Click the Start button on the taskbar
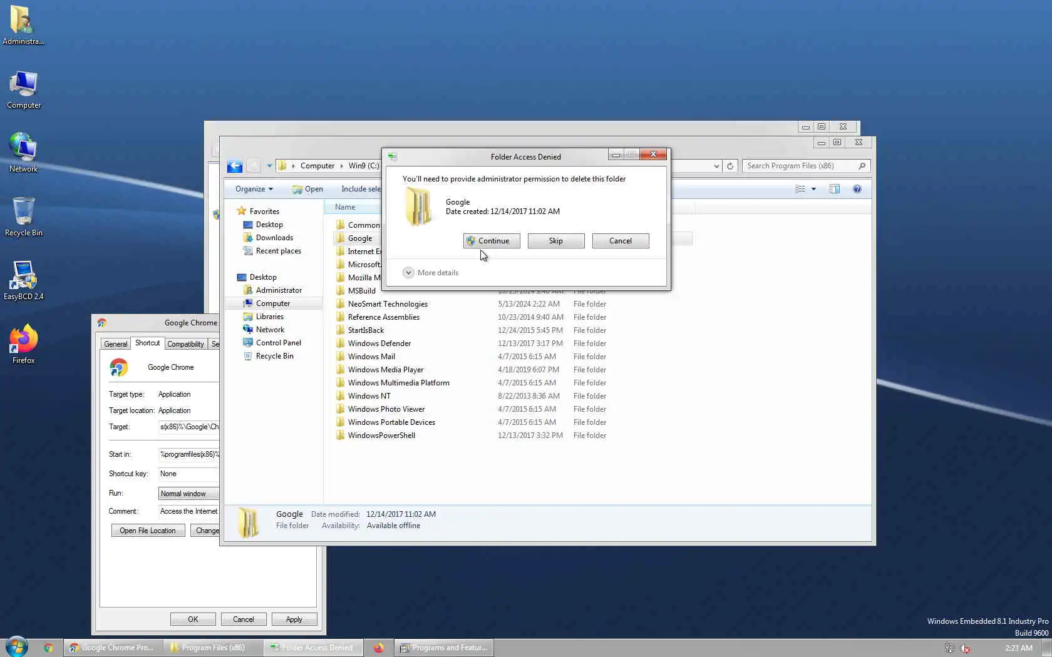Viewport: 1052px width, 657px height. coord(17,647)
